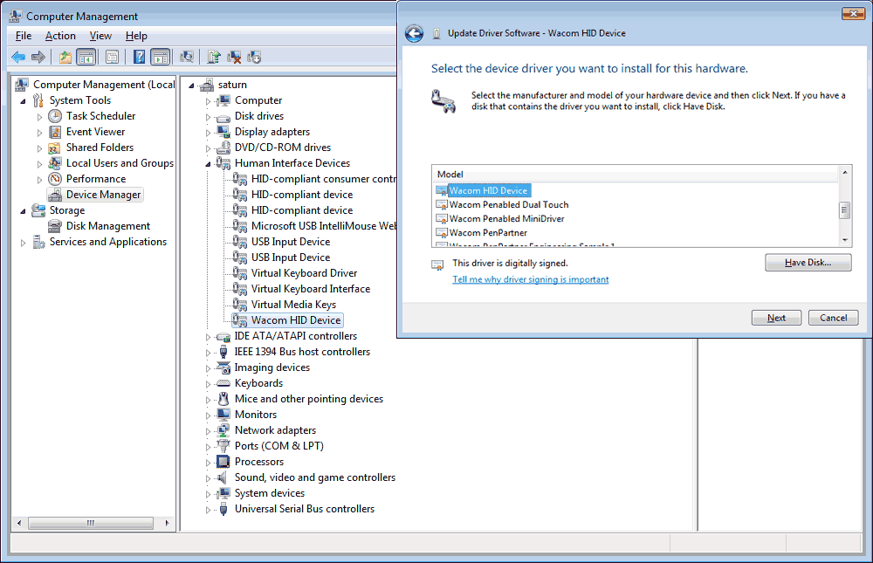Click the console tree scroll-right arrow
This screenshot has width=873, height=563.
point(167,523)
